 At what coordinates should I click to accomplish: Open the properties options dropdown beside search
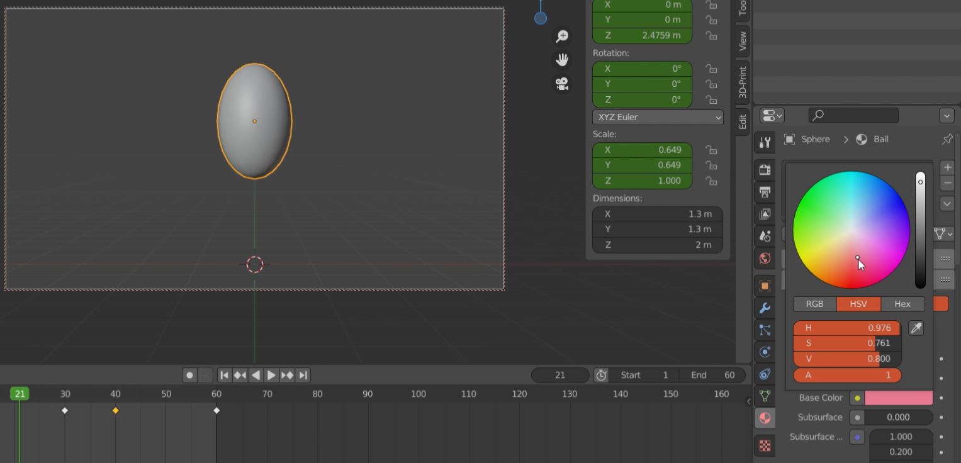coord(947,116)
